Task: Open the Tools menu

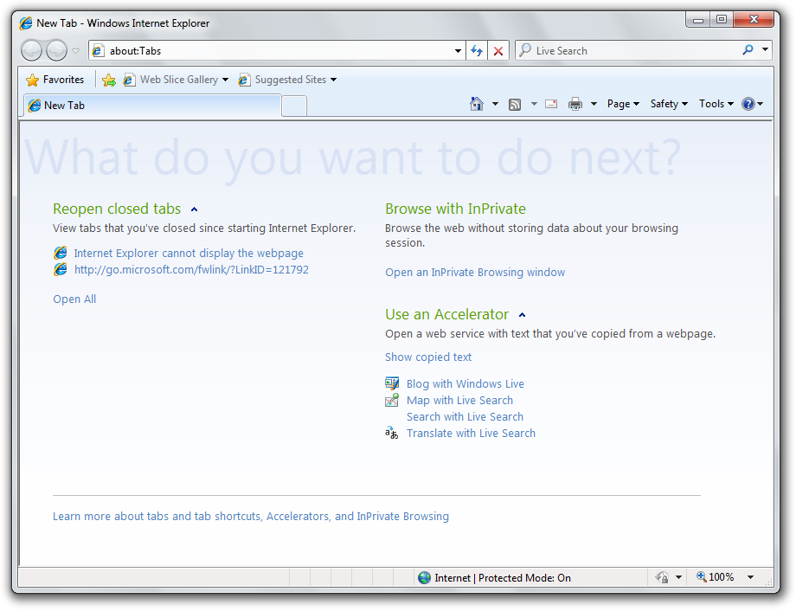Action: click(x=716, y=104)
